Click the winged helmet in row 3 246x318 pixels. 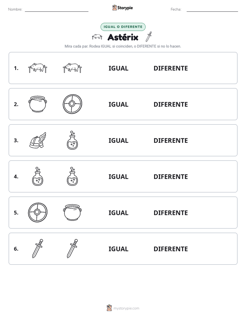[x=38, y=140]
